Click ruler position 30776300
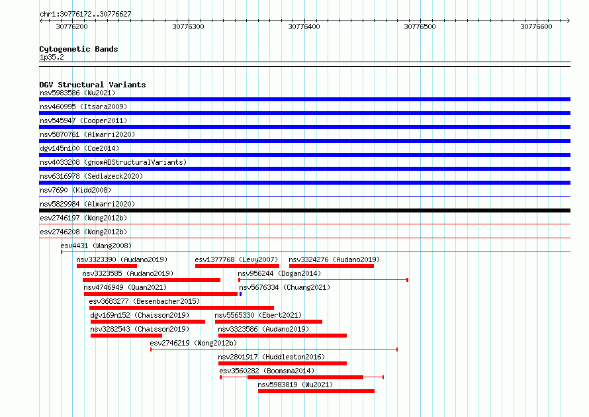This screenshot has width=589, height=417. 188,26
